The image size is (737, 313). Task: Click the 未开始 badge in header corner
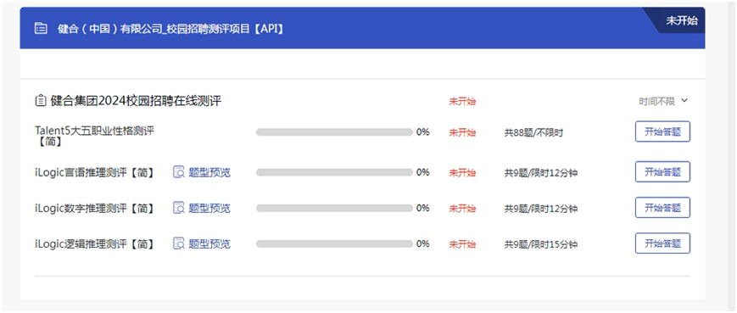(682, 20)
